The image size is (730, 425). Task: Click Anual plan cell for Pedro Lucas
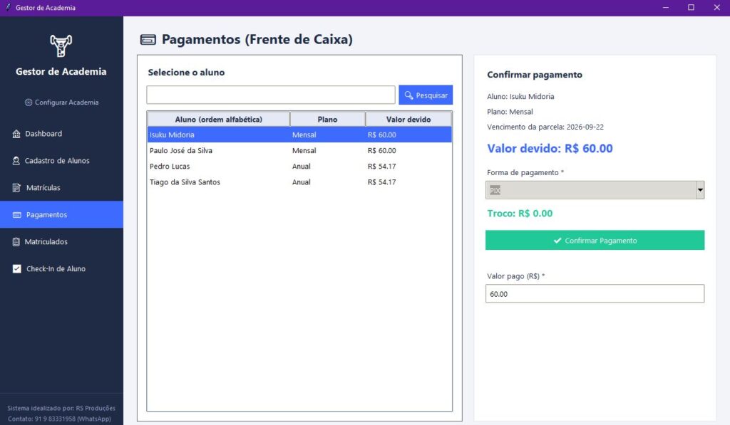302,167
